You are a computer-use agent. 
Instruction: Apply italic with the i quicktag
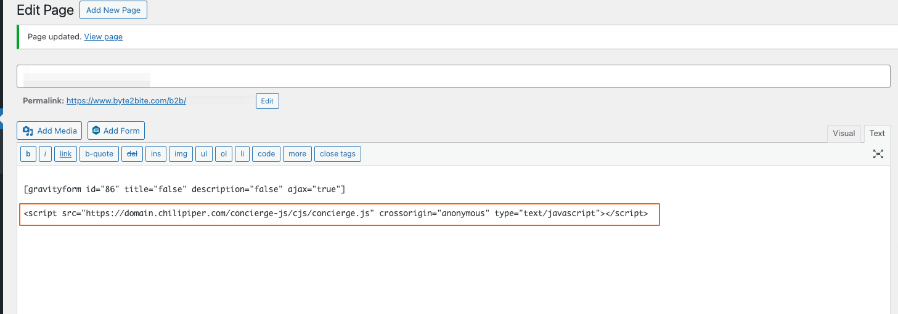[45, 154]
